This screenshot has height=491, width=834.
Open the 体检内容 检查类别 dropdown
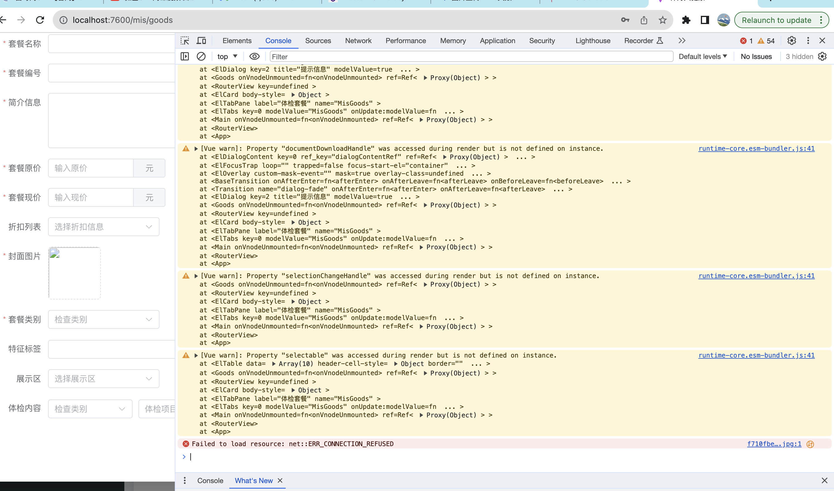click(90, 409)
